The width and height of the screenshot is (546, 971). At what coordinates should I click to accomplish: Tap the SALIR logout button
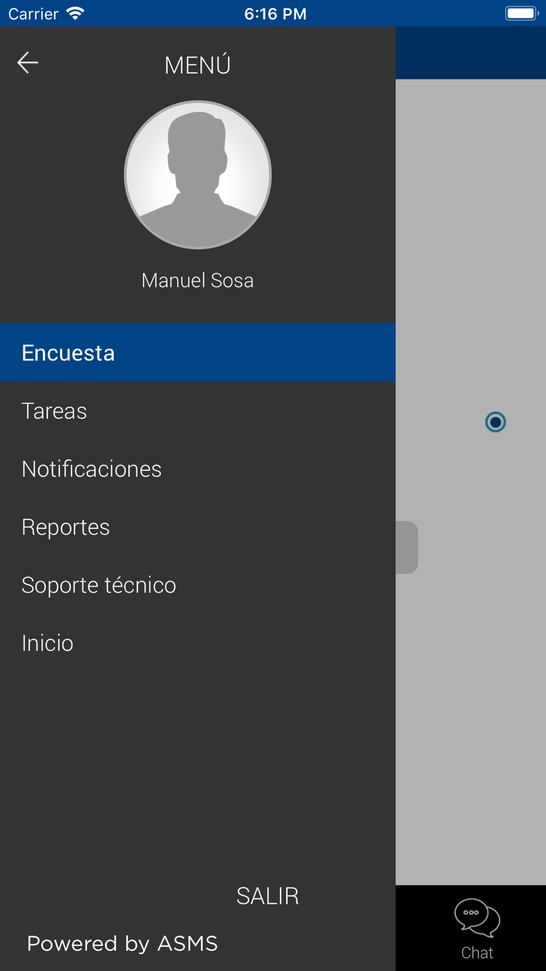click(x=268, y=896)
